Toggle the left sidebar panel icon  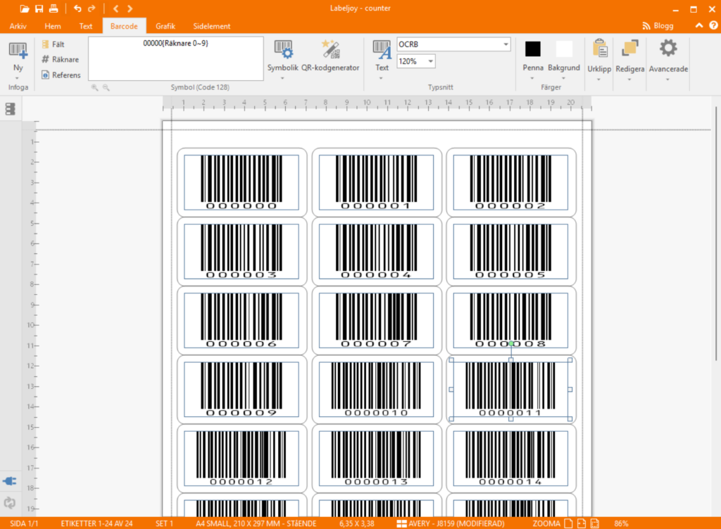[x=10, y=109]
